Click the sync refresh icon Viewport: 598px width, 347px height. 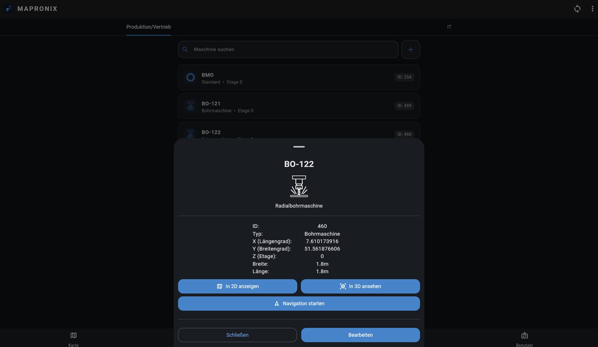pyautogui.click(x=577, y=9)
